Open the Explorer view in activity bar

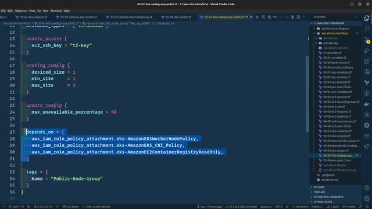(367, 18)
